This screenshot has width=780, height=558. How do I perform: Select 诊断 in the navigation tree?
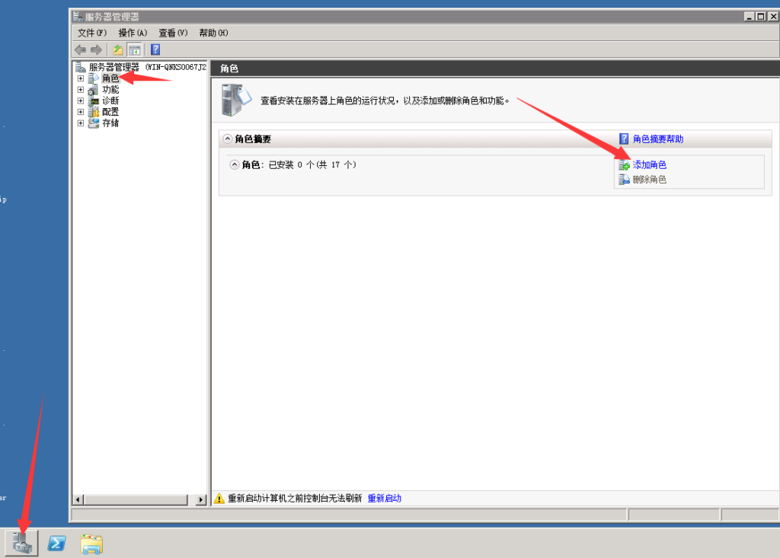coord(110,100)
